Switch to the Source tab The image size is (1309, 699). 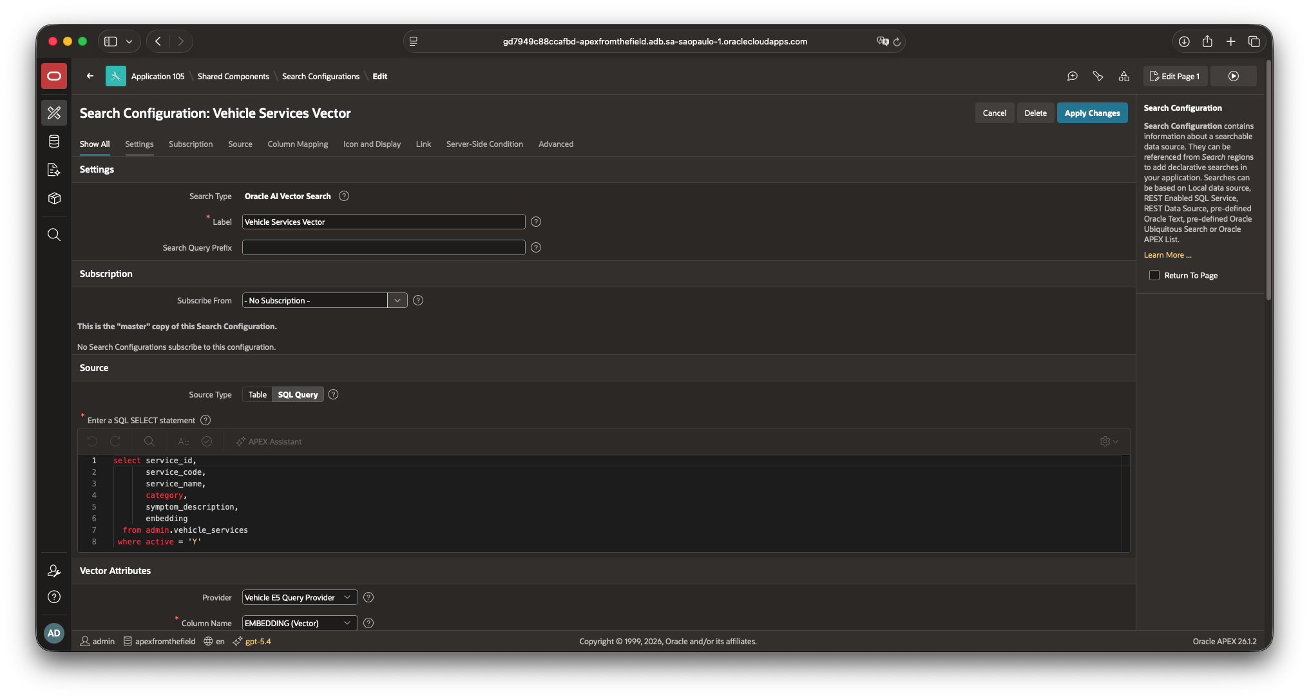(240, 144)
